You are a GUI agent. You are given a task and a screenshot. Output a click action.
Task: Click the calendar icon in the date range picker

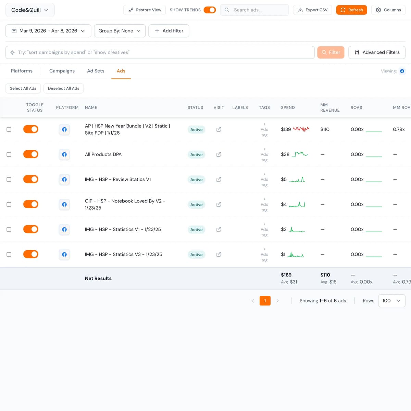[x=14, y=30]
